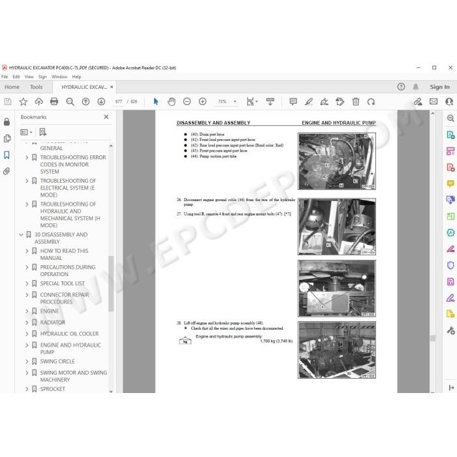
Task: Click the delete trash icon
Action: 356,101
